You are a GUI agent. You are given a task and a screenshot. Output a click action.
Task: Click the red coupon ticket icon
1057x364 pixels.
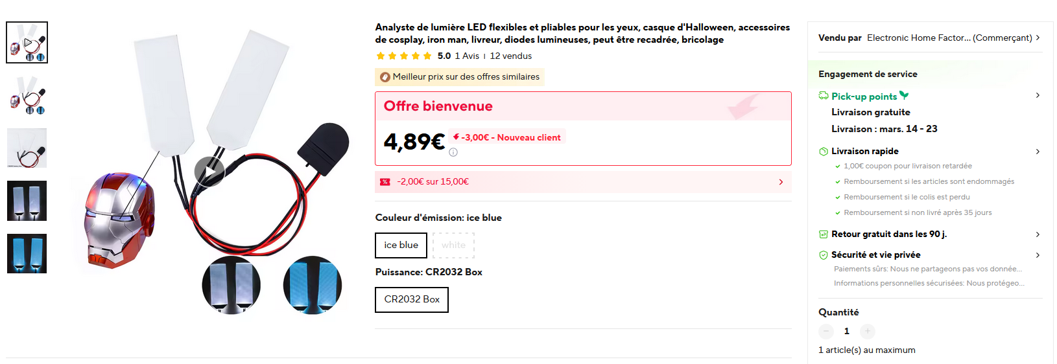coord(385,182)
